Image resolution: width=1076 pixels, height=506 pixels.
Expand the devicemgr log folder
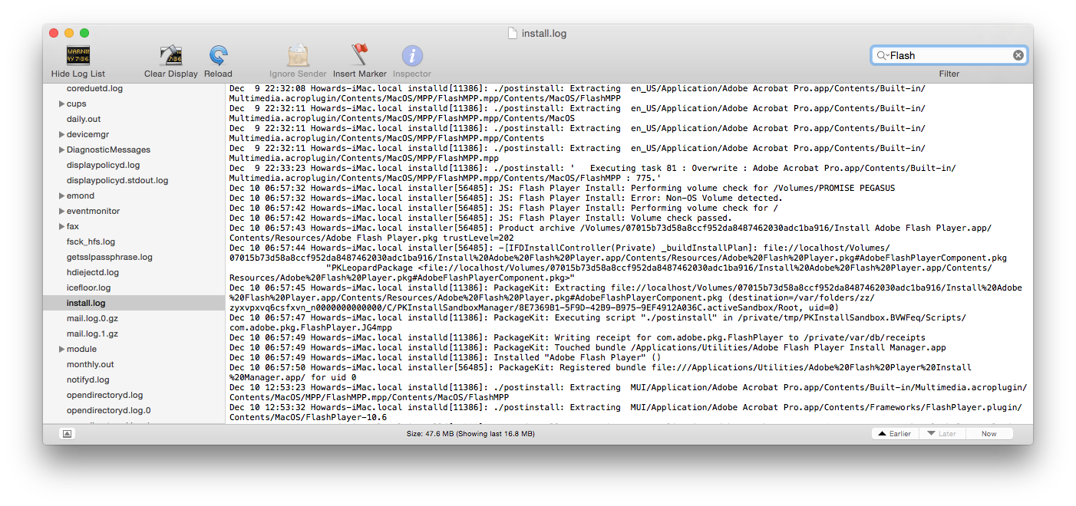point(61,134)
